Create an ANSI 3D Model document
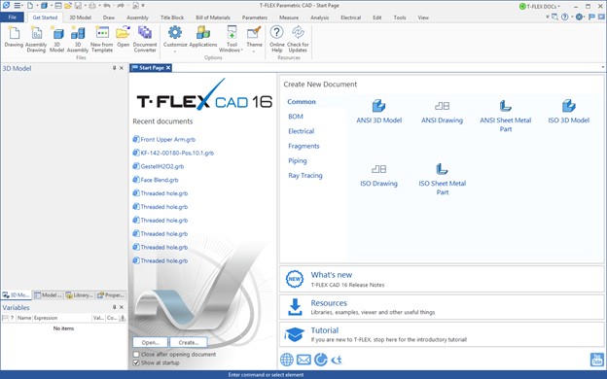The width and height of the screenshot is (607, 379). [x=378, y=112]
